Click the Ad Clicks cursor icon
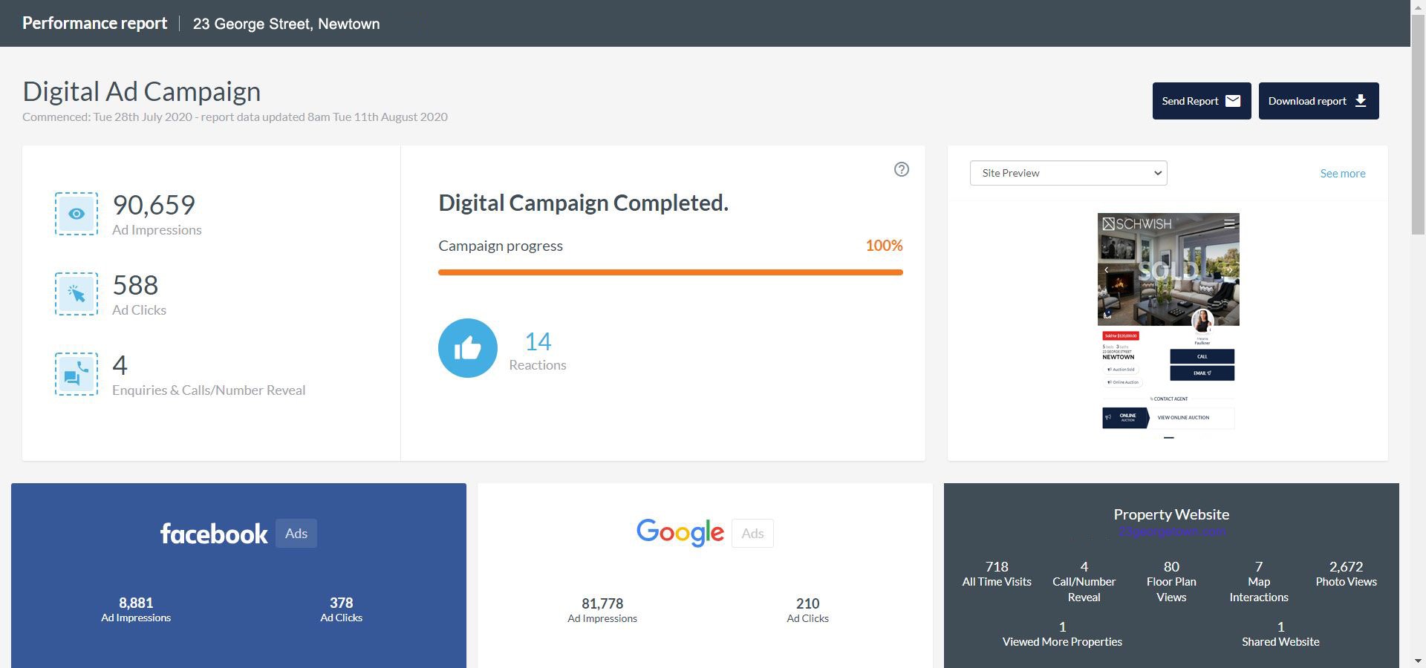 [x=76, y=294]
